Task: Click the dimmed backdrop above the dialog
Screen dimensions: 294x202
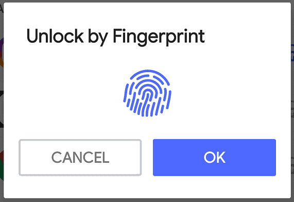Action: pyautogui.click(x=147, y=1)
